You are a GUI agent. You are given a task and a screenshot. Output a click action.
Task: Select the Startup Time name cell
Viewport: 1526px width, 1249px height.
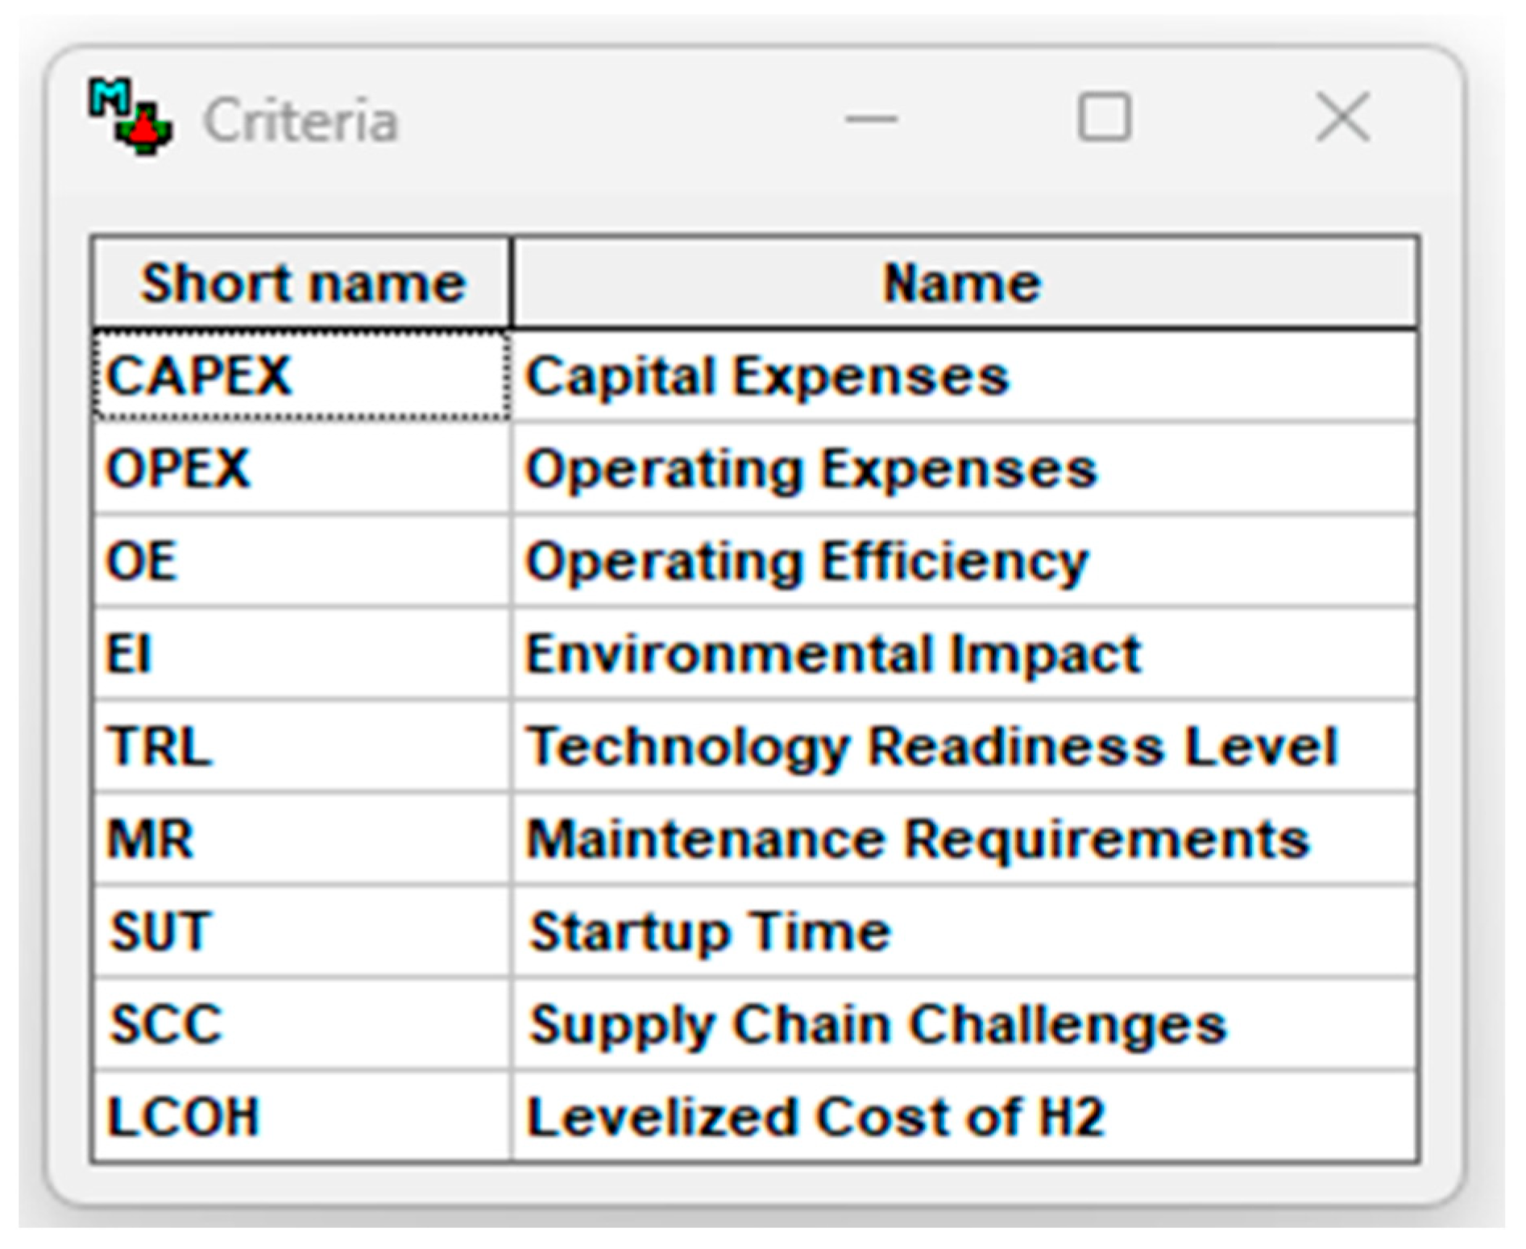[964, 932]
